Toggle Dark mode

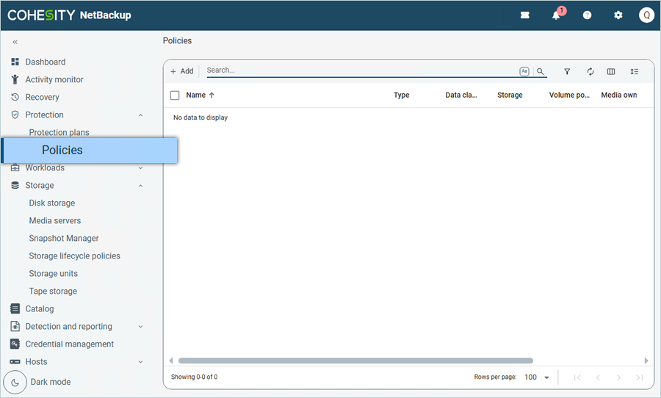tap(15, 383)
